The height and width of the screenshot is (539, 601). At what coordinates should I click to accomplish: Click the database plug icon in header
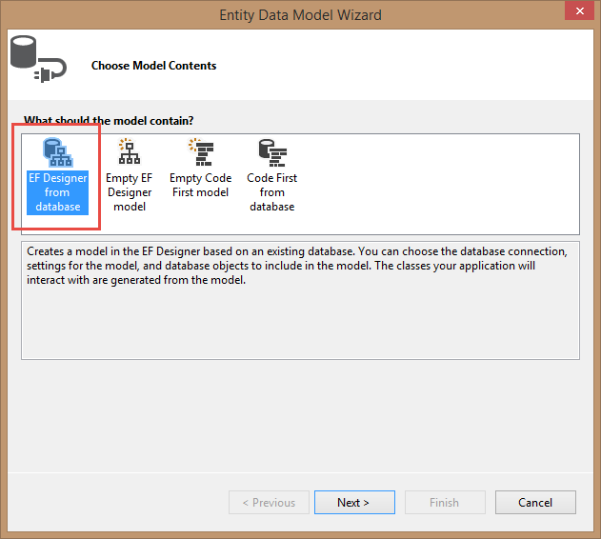click(x=36, y=60)
